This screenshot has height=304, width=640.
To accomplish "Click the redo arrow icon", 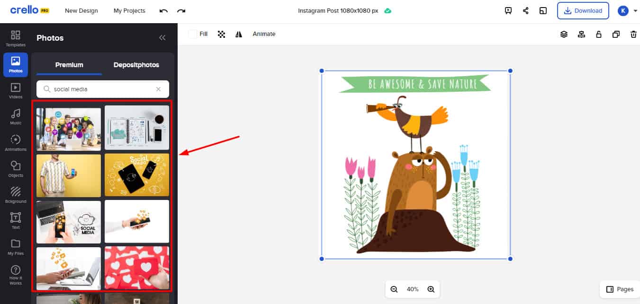I will (x=181, y=10).
